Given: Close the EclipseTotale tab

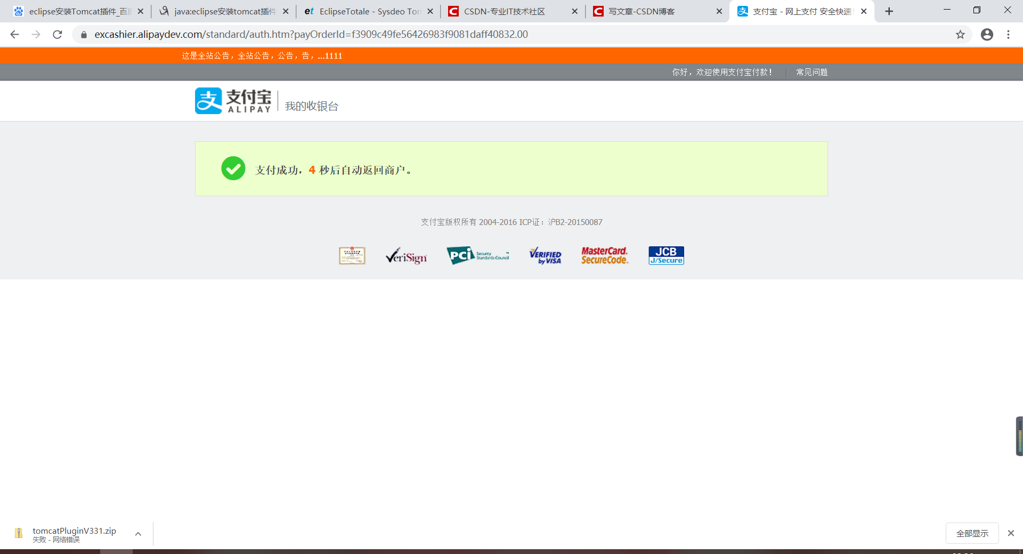Looking at the screenshot, I should click(x=430, y=11).
